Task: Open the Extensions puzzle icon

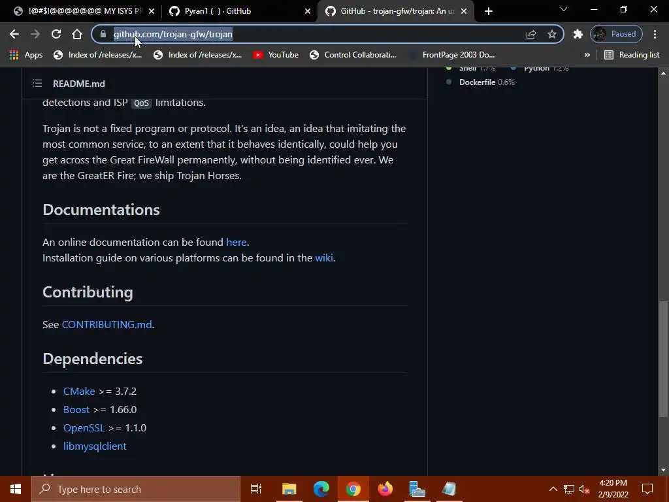Action: tap(578, 34)
